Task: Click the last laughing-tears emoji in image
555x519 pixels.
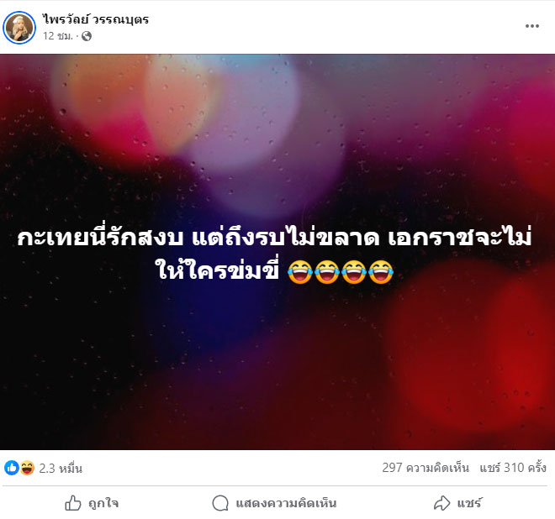Action: coord(381,272)
